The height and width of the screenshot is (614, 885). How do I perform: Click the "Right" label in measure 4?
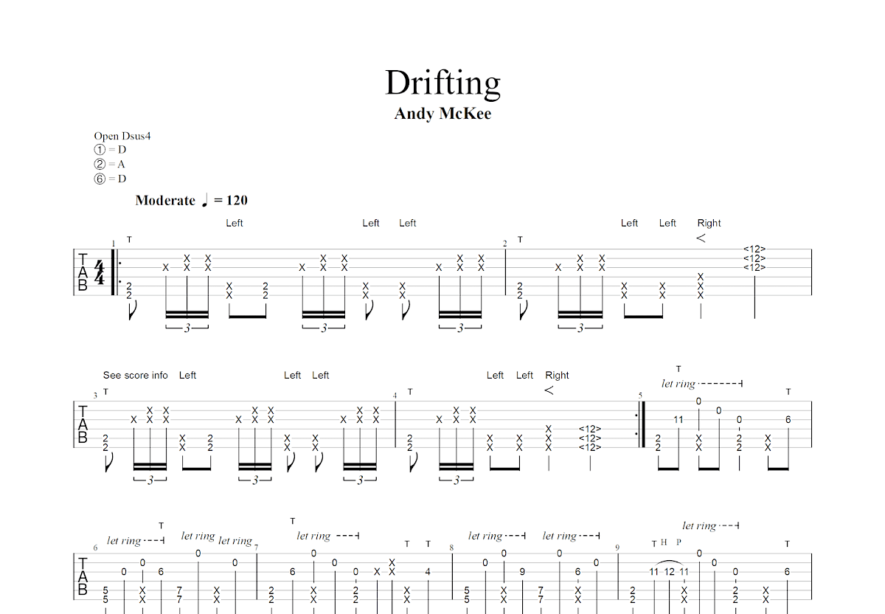[x=558, y=375]
